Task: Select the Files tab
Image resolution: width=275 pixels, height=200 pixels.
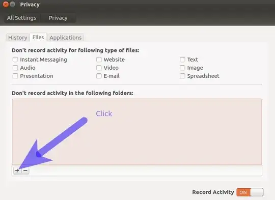Action: coord(38,37)
